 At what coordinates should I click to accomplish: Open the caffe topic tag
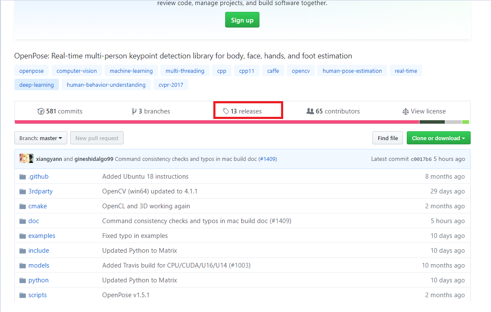(x=273, y=71)
